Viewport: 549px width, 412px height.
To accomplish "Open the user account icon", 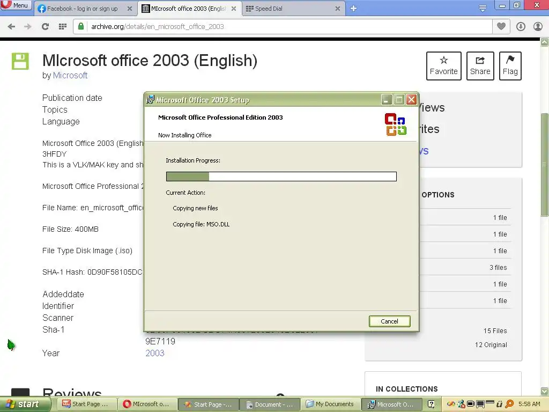I will [x=538, y=27].
